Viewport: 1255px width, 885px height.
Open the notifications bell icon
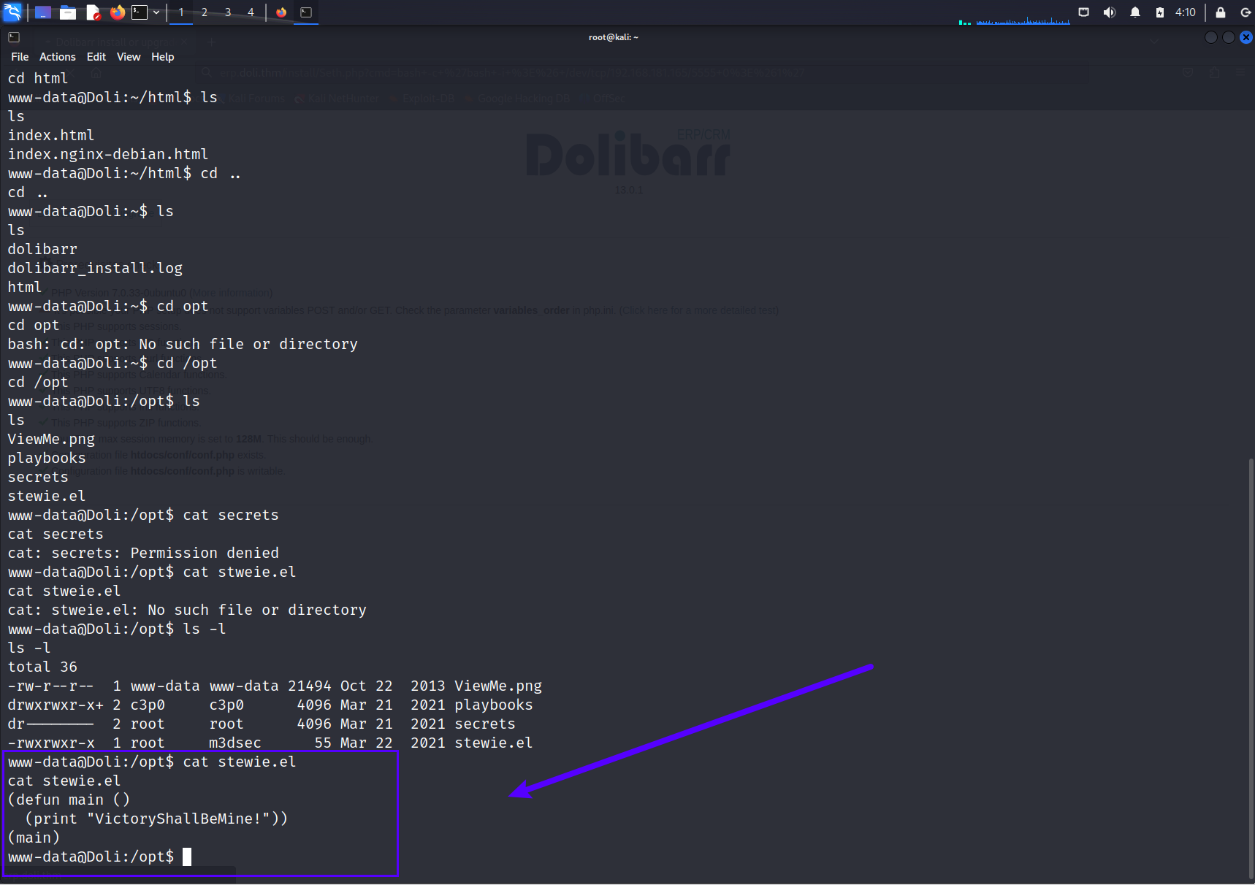tap(1135, 12)
